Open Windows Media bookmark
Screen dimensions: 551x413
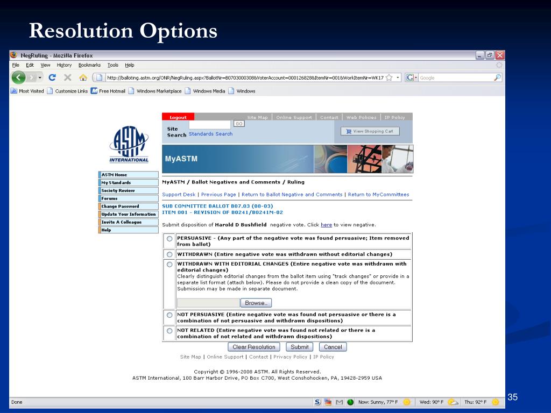point(205,91)
